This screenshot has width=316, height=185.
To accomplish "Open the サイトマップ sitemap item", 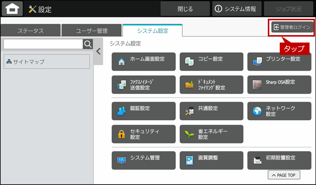I will coord(47,62).
